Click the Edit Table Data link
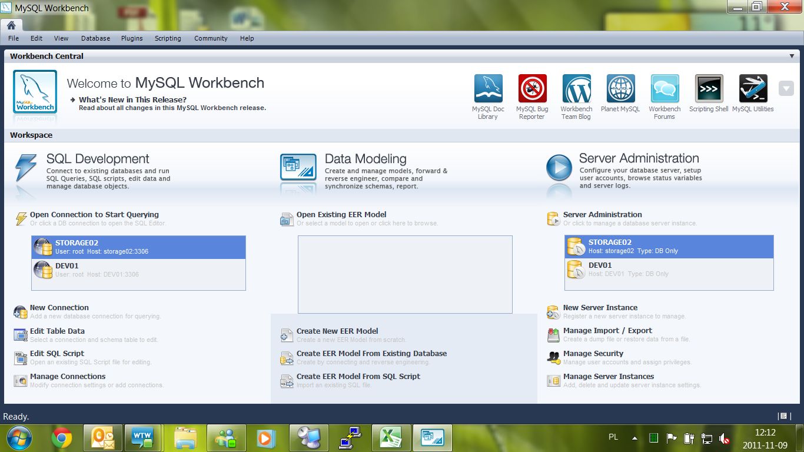Screen dimensions: 804x452 point(57,331)
